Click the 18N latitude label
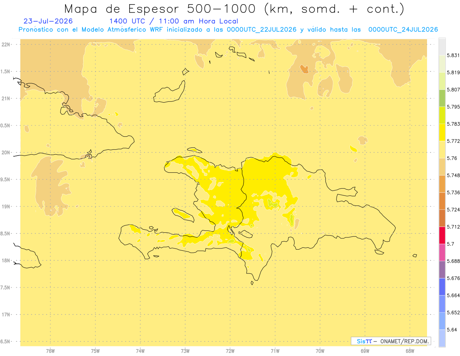The width and height of the screenshot is (460, 356). (x=6, y=260)
